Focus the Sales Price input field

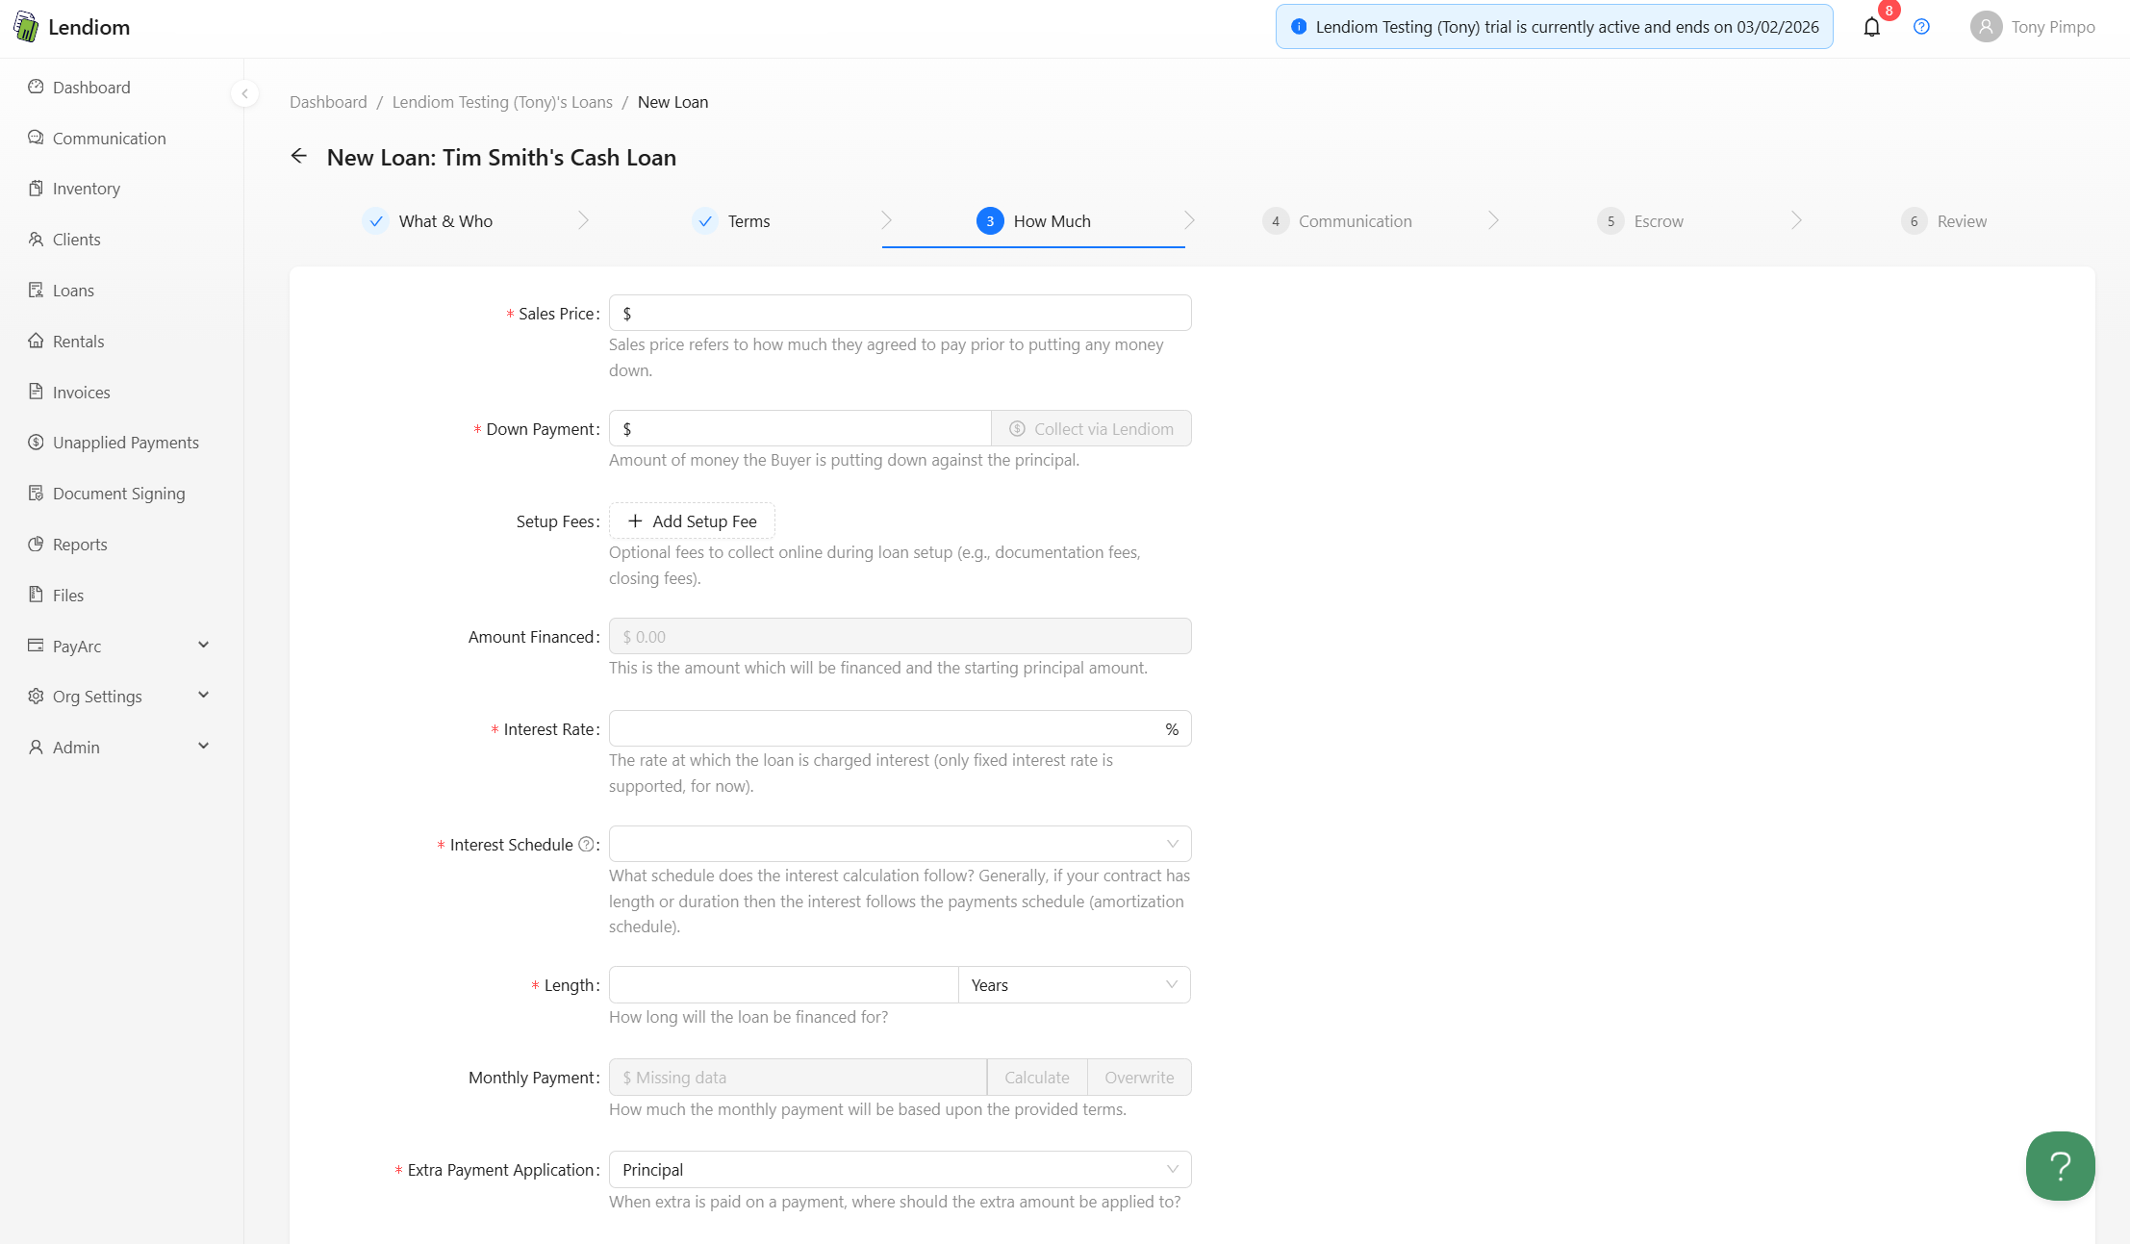tap(900, 313)
